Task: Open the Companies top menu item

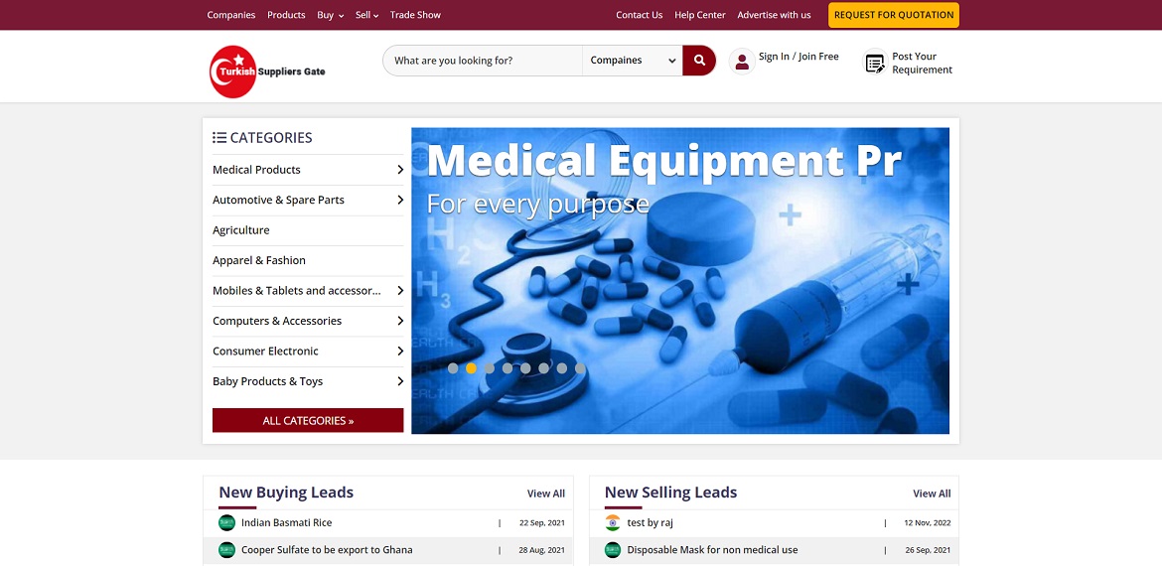Action: click(231, 15)
